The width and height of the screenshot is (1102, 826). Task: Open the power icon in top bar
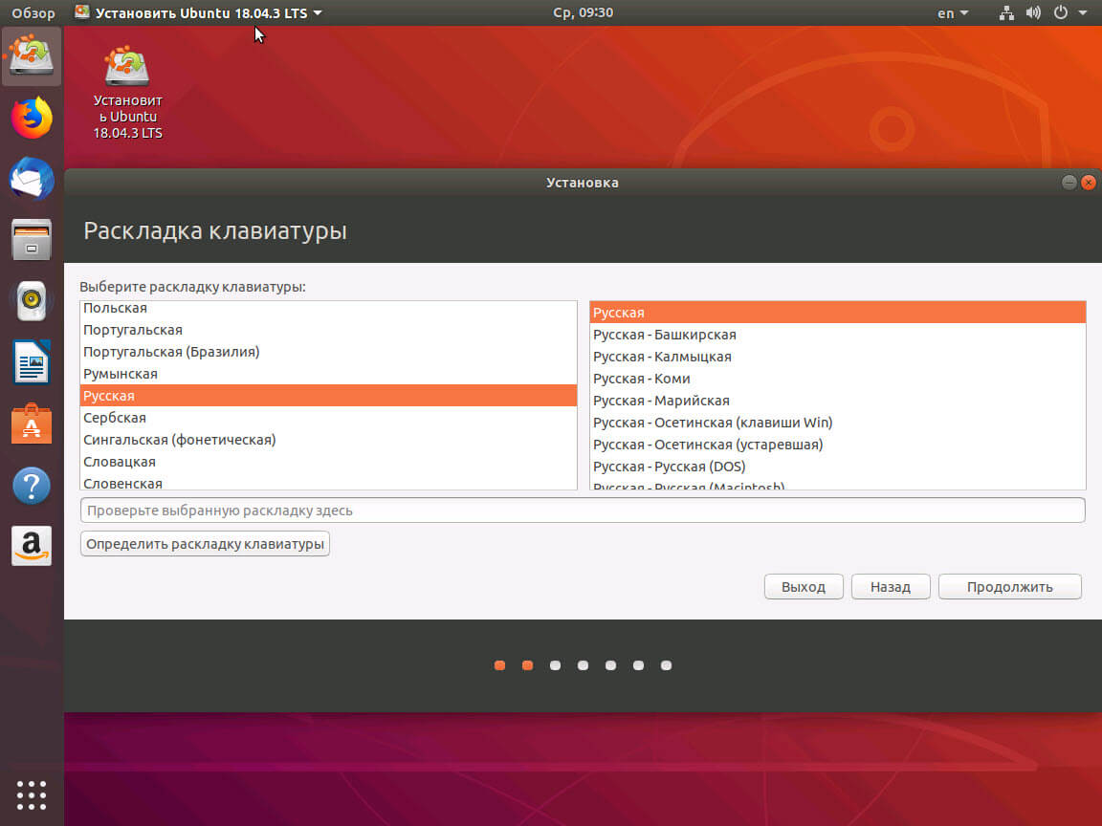click(1061, 12)
